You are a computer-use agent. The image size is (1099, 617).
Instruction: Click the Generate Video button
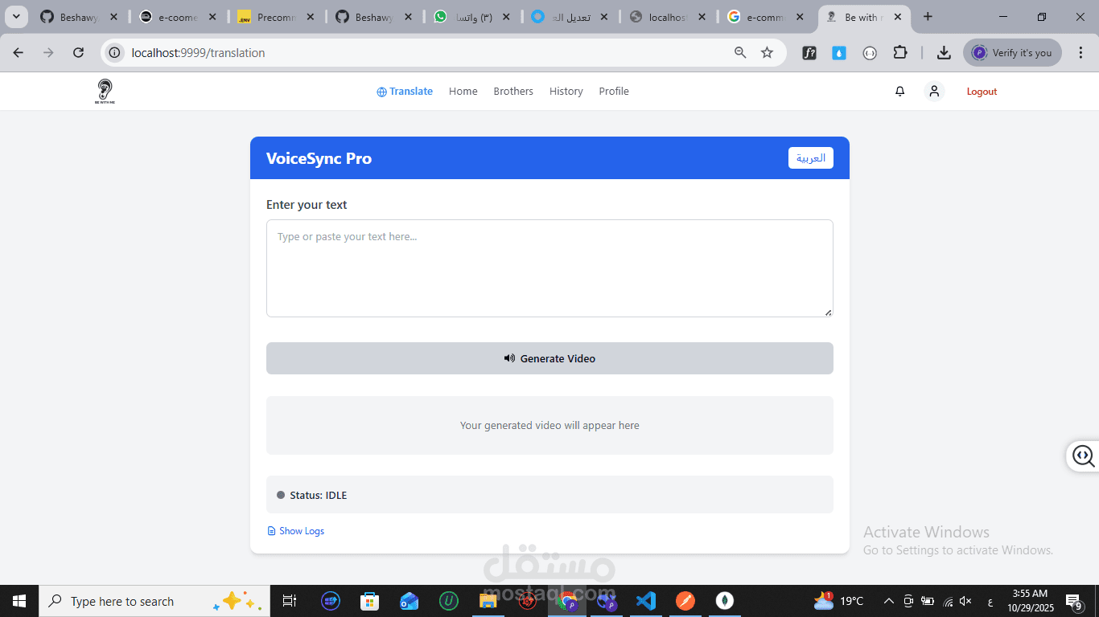[x=549, y=358]
